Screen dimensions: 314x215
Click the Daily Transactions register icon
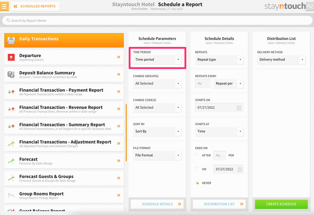click(11, 40)
